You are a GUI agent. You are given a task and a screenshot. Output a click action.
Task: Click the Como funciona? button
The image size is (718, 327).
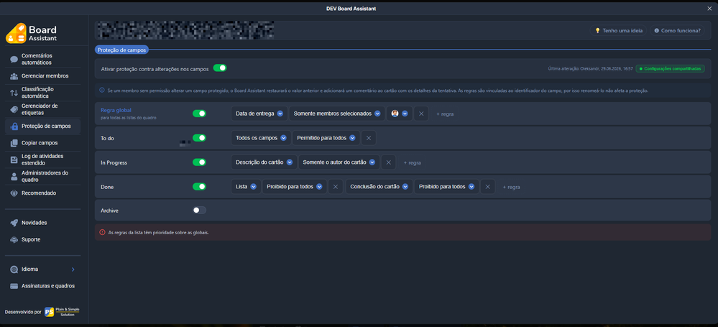(677, 31)
